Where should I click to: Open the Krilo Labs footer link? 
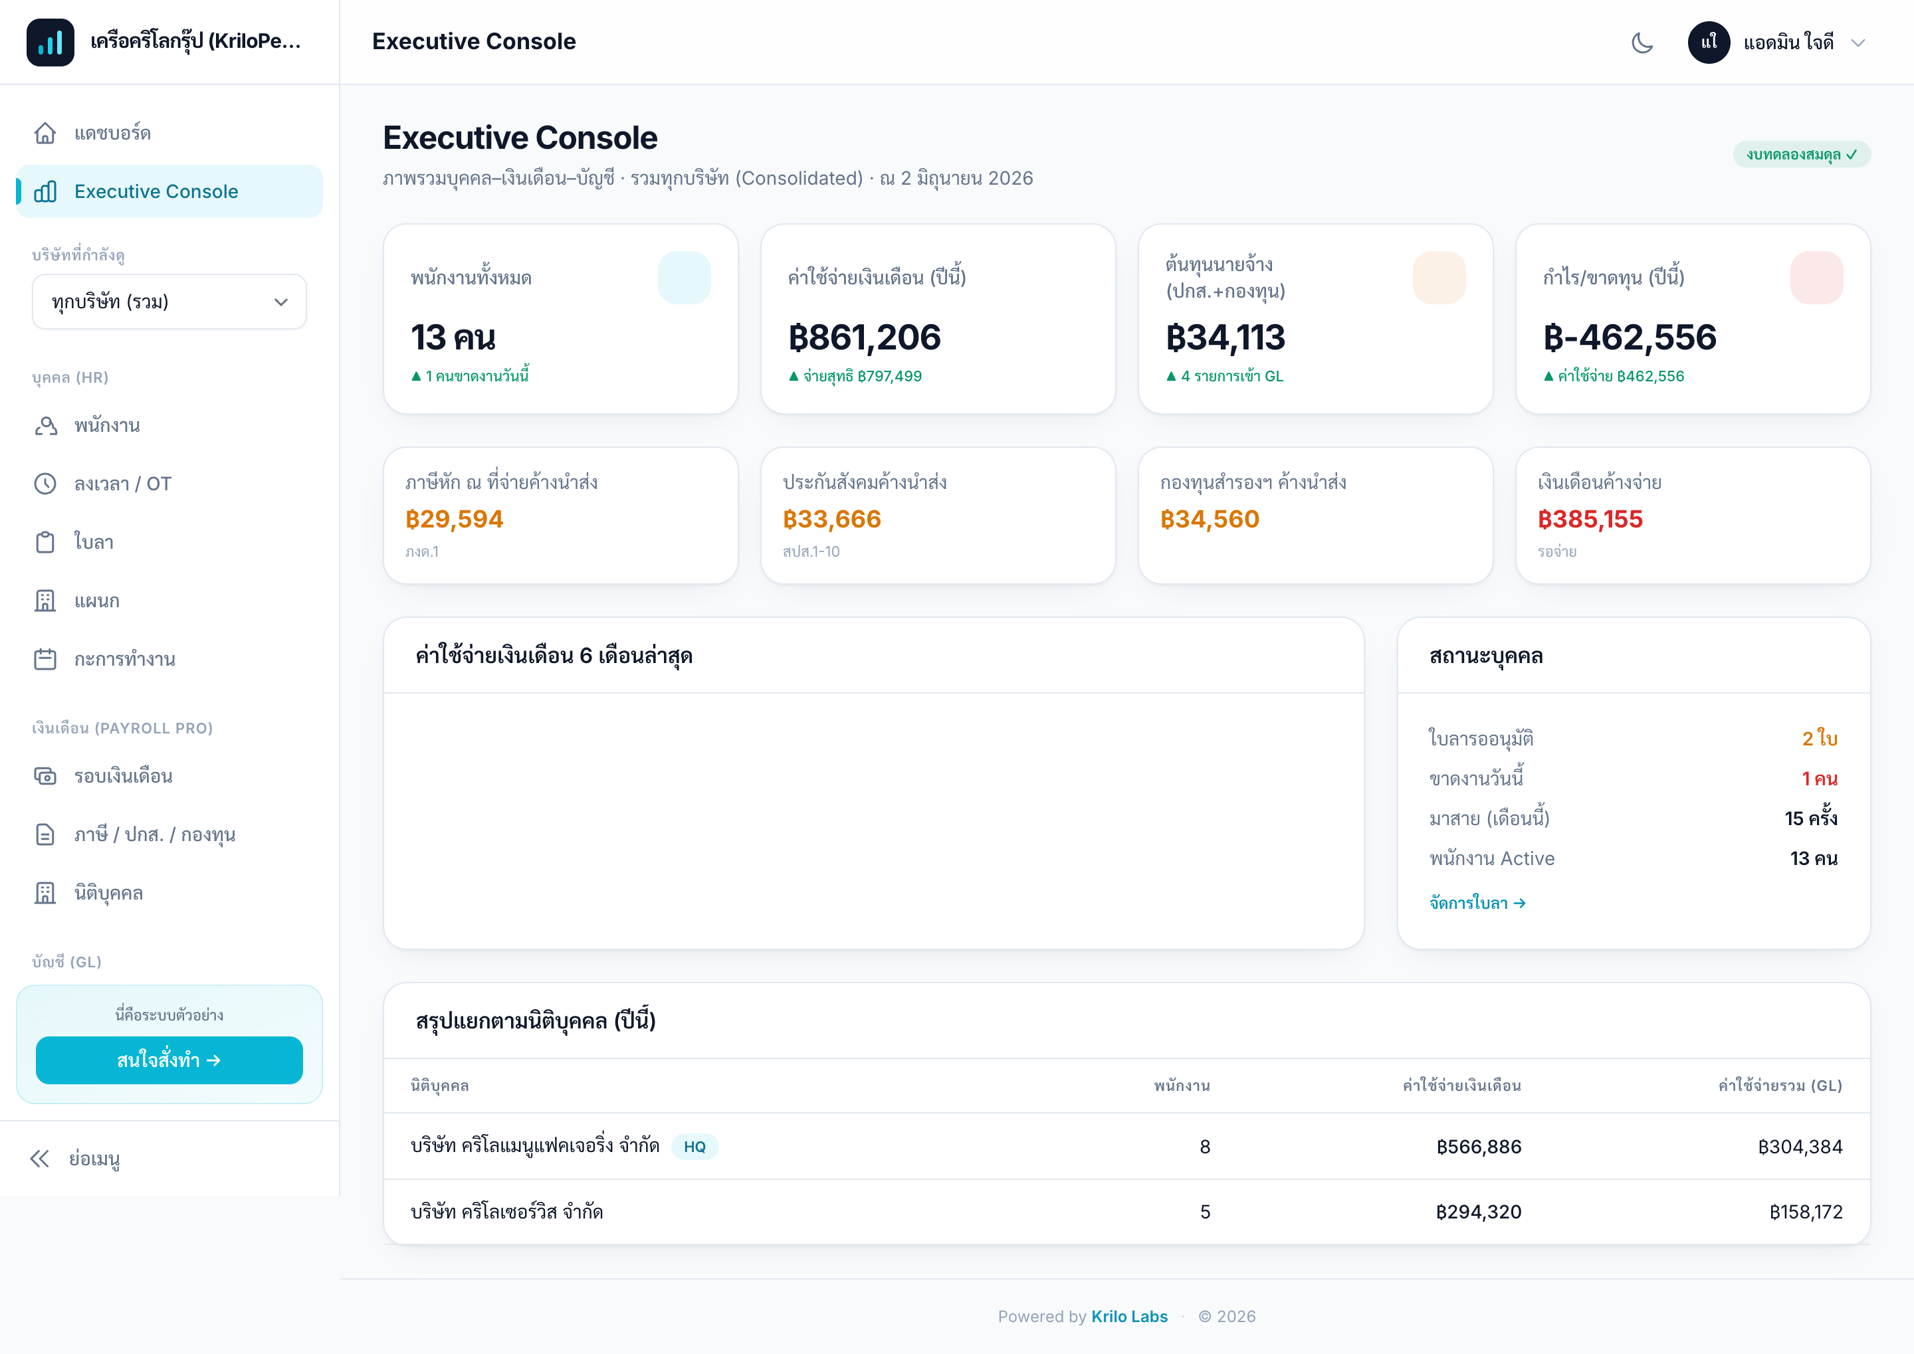(x=1129, y=1315)
